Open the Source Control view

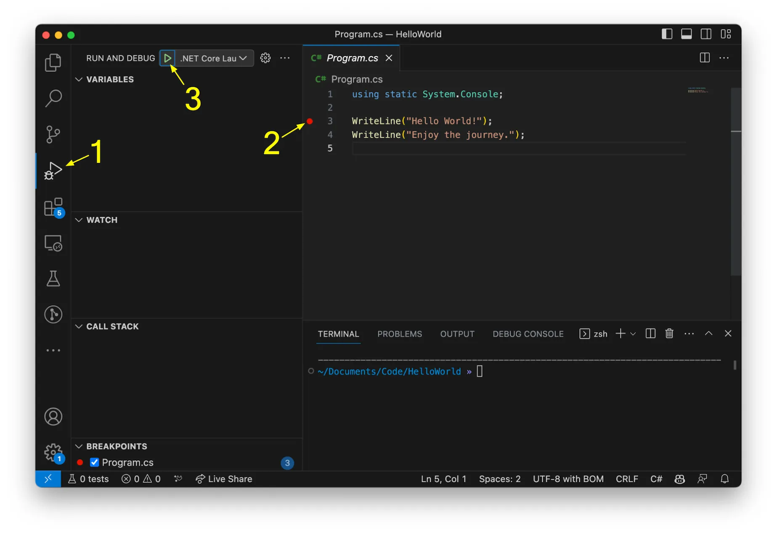pos(53,134)
